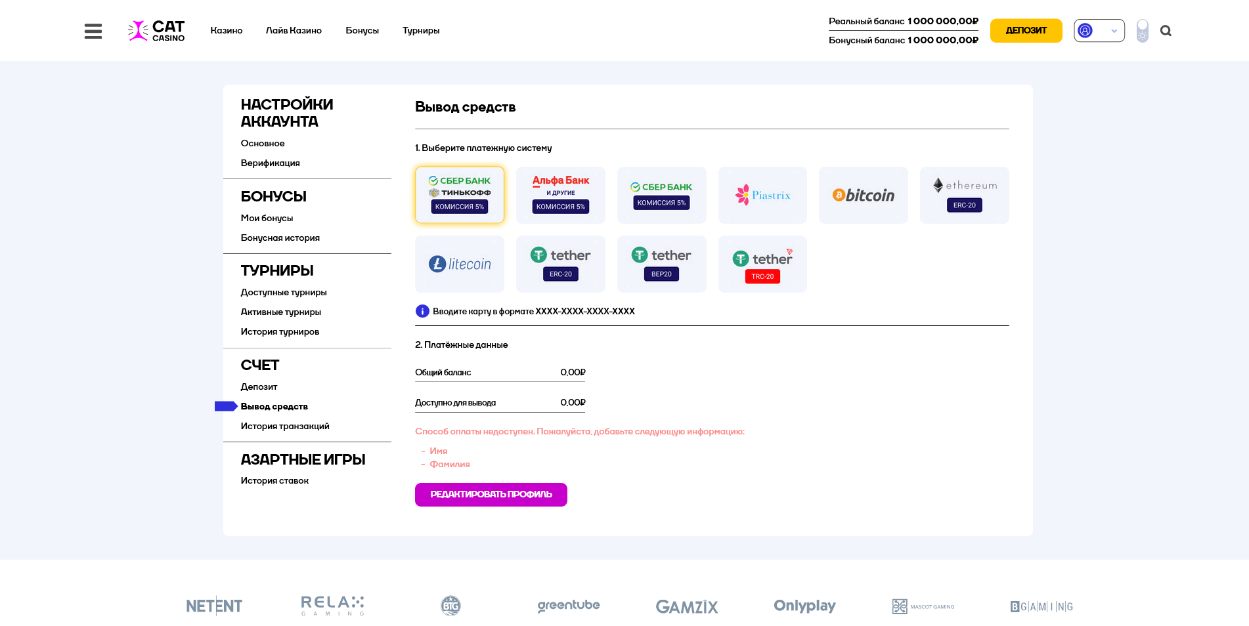
Task: Open the search magnifier icon
Action: pos(1166,31)
